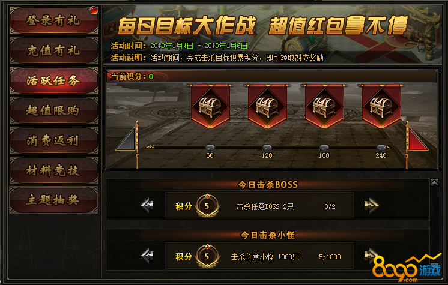Click the gray triangle previous-page arrow
Viewport: 448px width, 285px height.
(x=126, y=139)
